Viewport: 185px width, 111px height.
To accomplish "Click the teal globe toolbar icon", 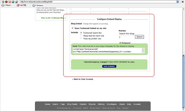I will click(x=13, y=2).
